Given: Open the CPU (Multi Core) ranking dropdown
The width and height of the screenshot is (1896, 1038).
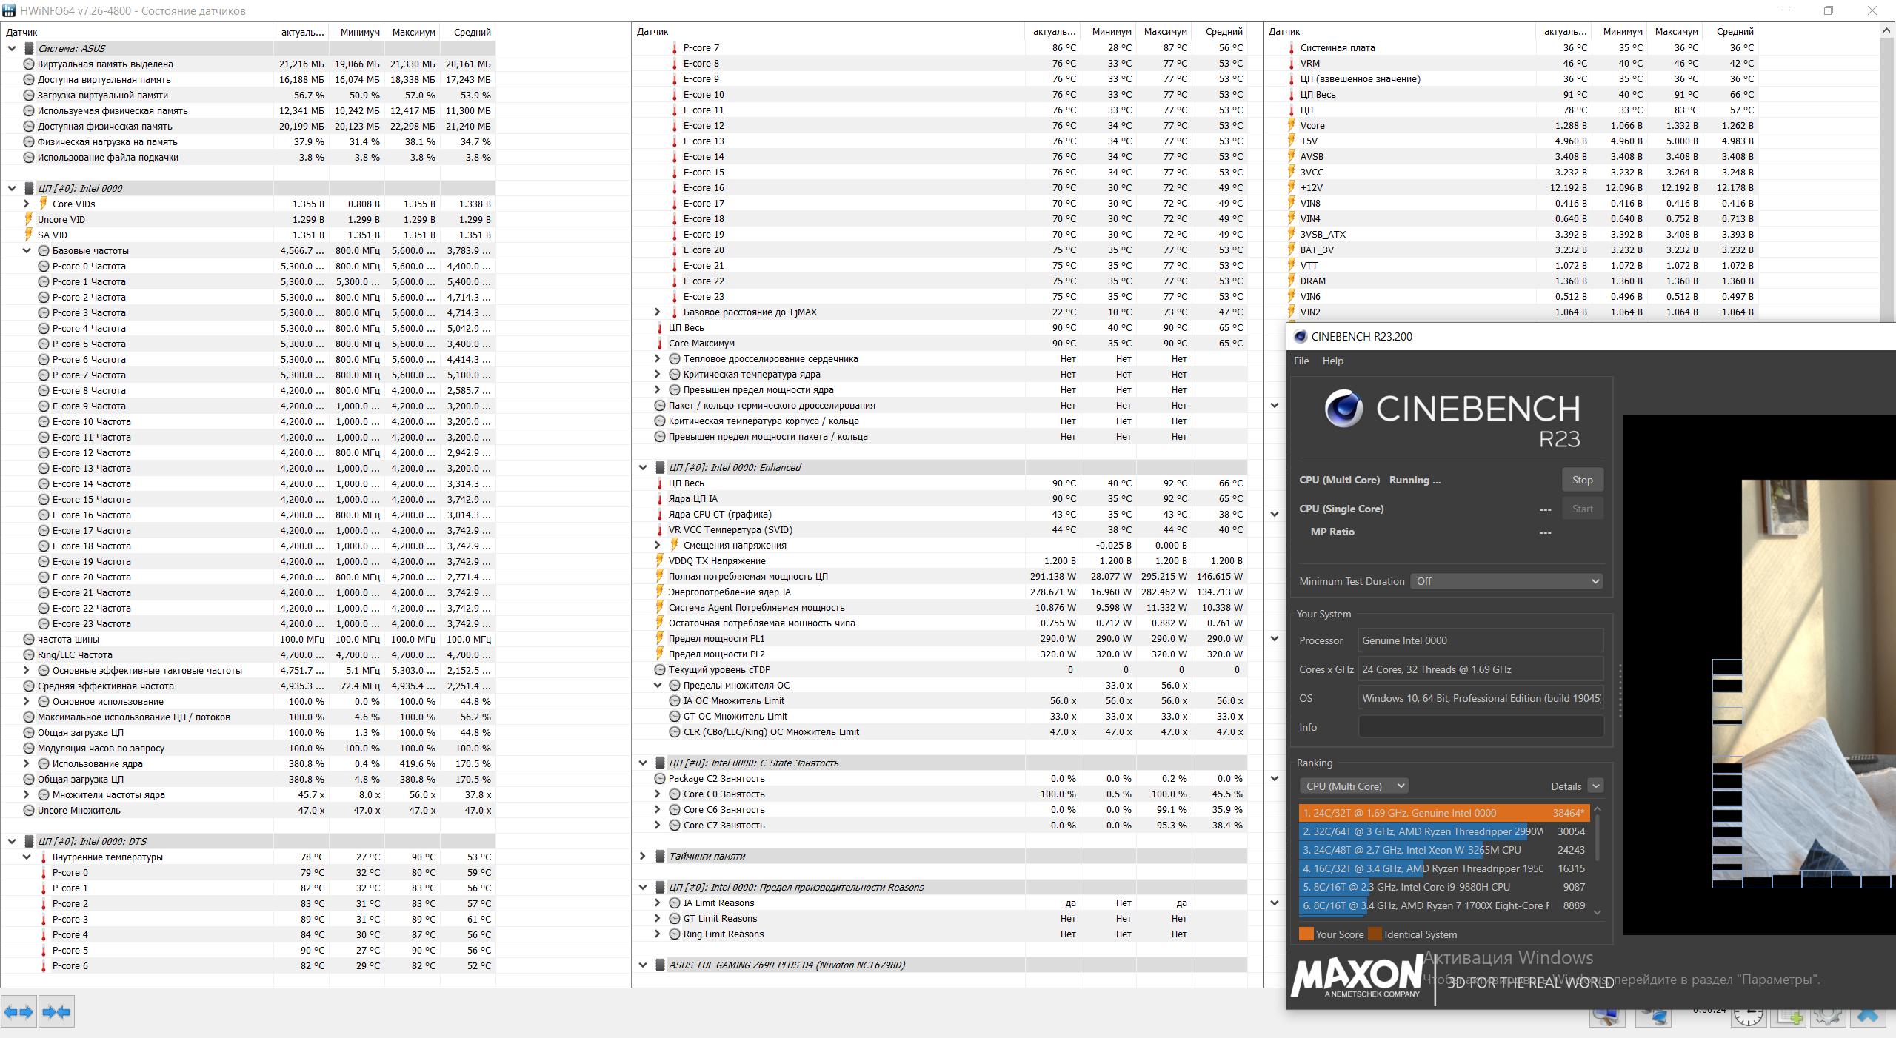Looking at the screenshot, I should coord(1353,786).
